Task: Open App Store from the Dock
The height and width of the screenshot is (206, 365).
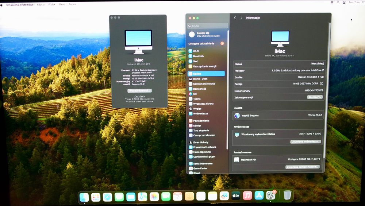Action: tap(259, 195)
